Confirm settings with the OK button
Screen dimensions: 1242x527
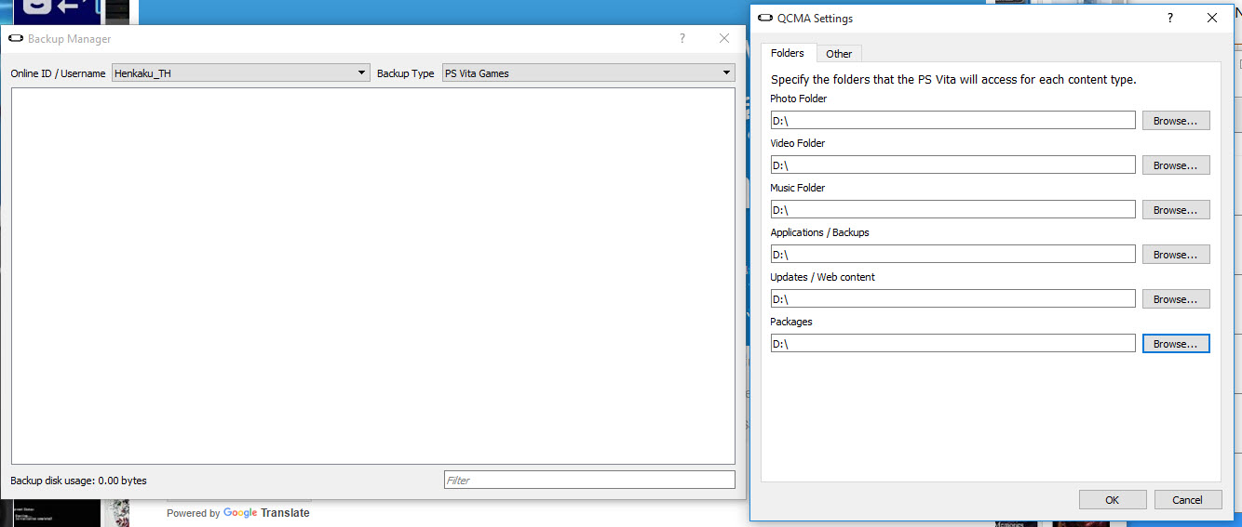[1113, 500]
